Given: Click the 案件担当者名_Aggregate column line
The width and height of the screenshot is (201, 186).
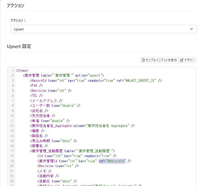Looking at the screenshot, I should coord(82,126).
